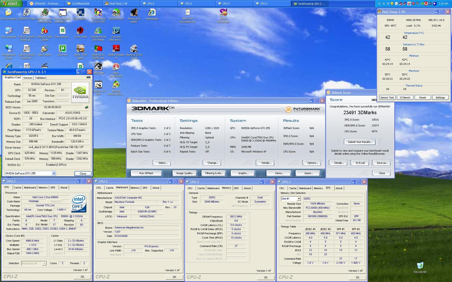This screenshot has height=282, width=452.
Task: Open SPD tab in CPU-Z Mainboard window
Action: click(145, 188)
